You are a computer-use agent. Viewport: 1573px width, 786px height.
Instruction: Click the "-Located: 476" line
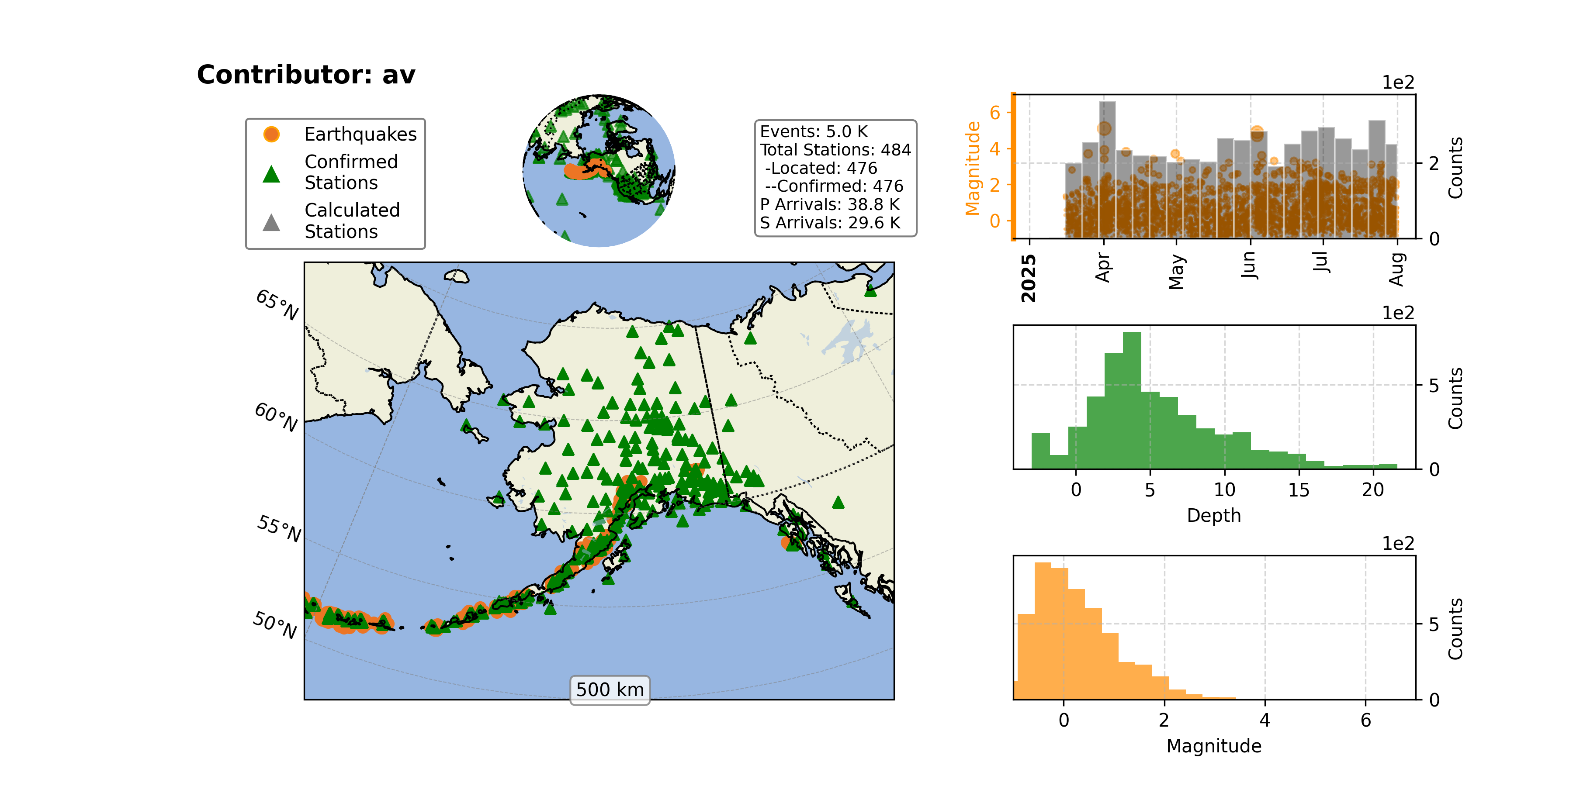821,168
